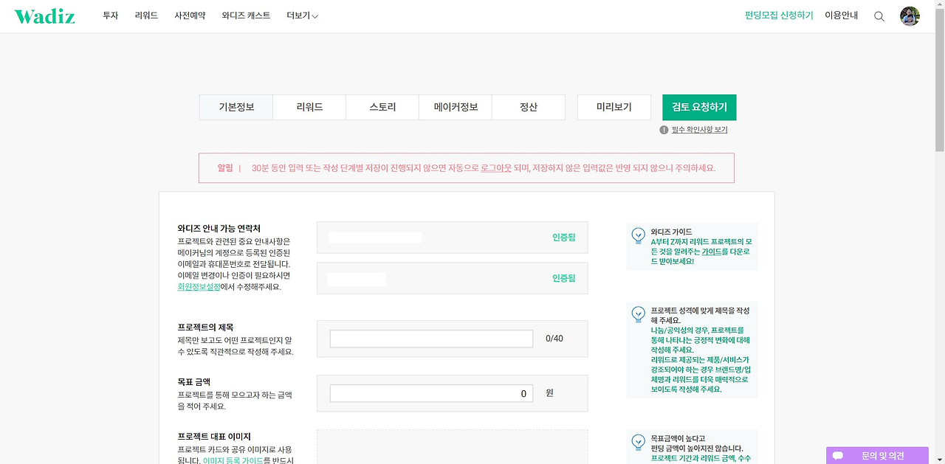Focus the 목표 금액 input field
The width and height of the screenshot is (945, 464).
[x=431, y=393]
